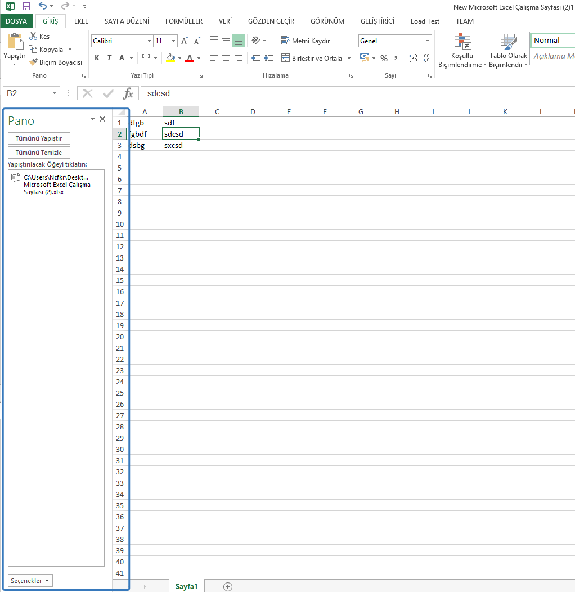Expand the Name Box dropdown arrow

[55, 93]
